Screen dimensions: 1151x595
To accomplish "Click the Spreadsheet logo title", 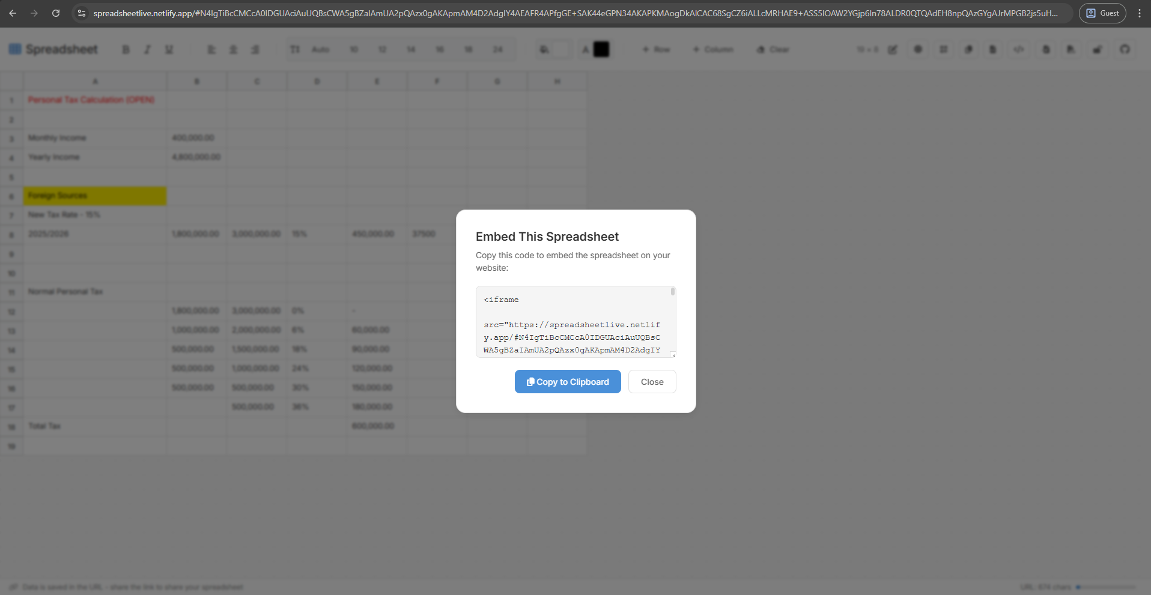I will coord(53,49).
